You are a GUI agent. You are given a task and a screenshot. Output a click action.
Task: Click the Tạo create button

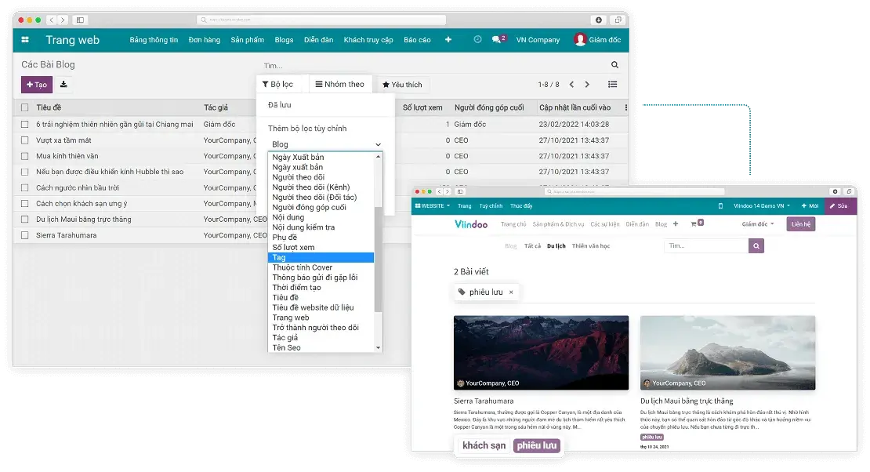point(37,85)
